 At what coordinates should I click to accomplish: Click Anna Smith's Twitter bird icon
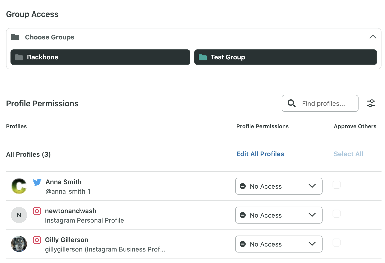[x=37, y=182]
